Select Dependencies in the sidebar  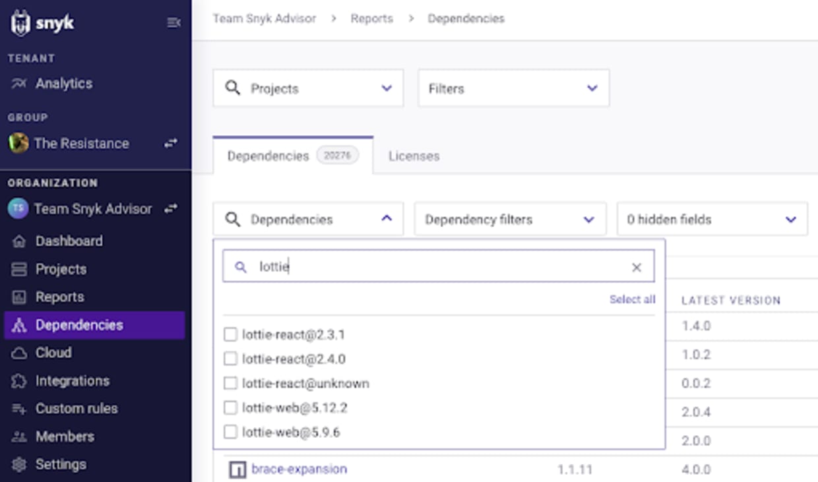coord(94,325)
